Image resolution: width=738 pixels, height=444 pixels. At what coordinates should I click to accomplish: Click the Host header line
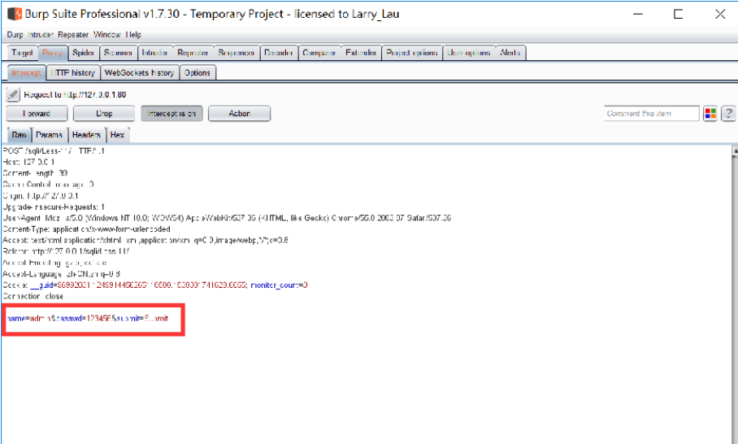coord(28,162)
